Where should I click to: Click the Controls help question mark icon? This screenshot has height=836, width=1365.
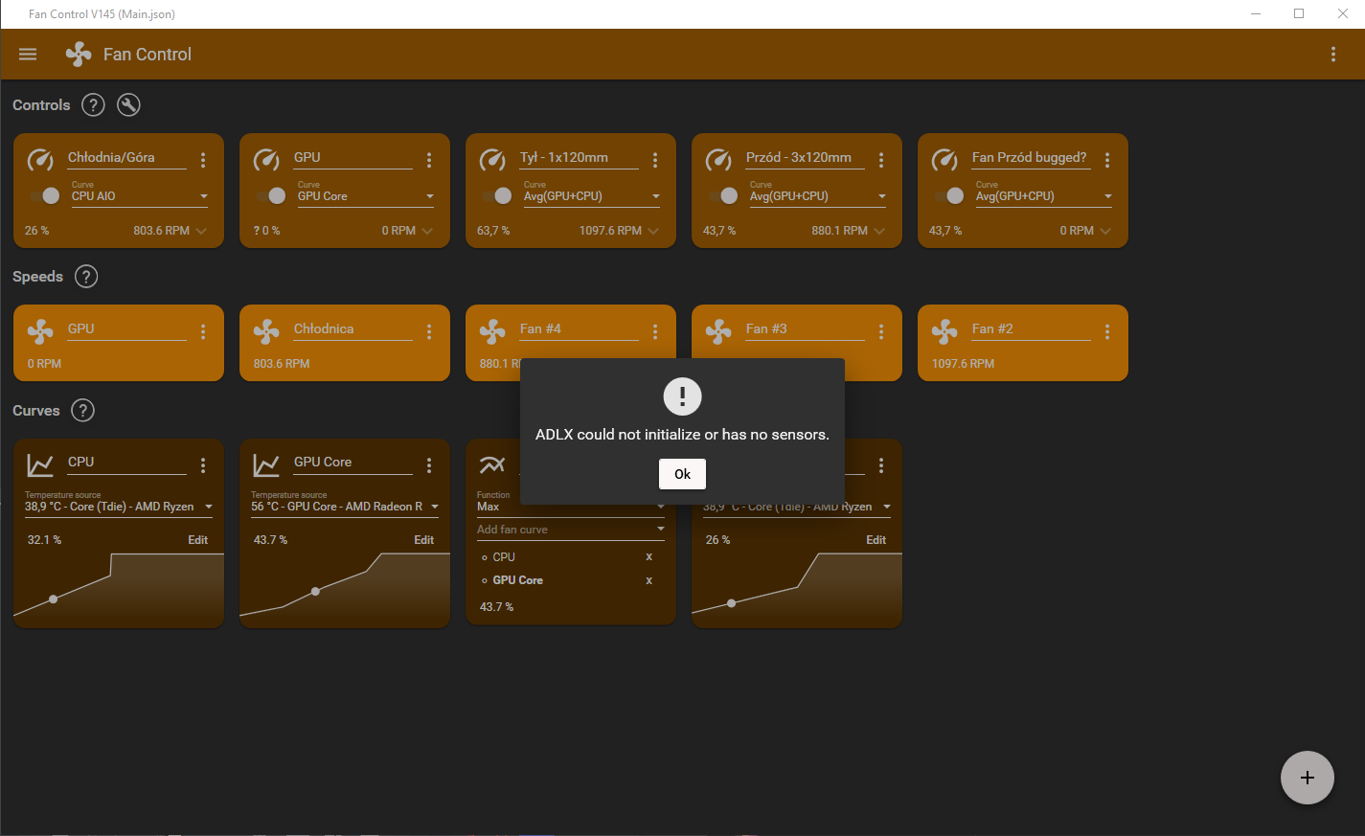pyautogui.click(x=92, y=104)
